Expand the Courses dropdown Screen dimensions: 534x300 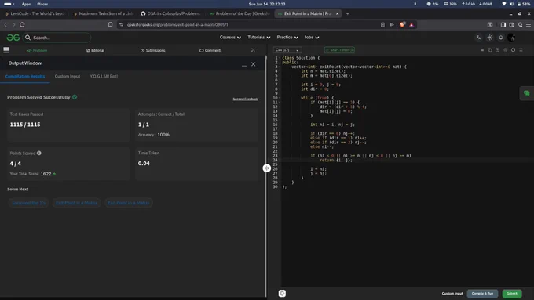coord(230,38)
